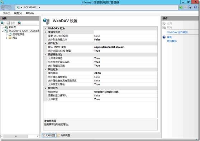
Task: Click the True value of 允许自定义属性
Action: click(97, 84)
